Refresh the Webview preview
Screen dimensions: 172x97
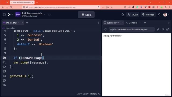pos(106,29)
